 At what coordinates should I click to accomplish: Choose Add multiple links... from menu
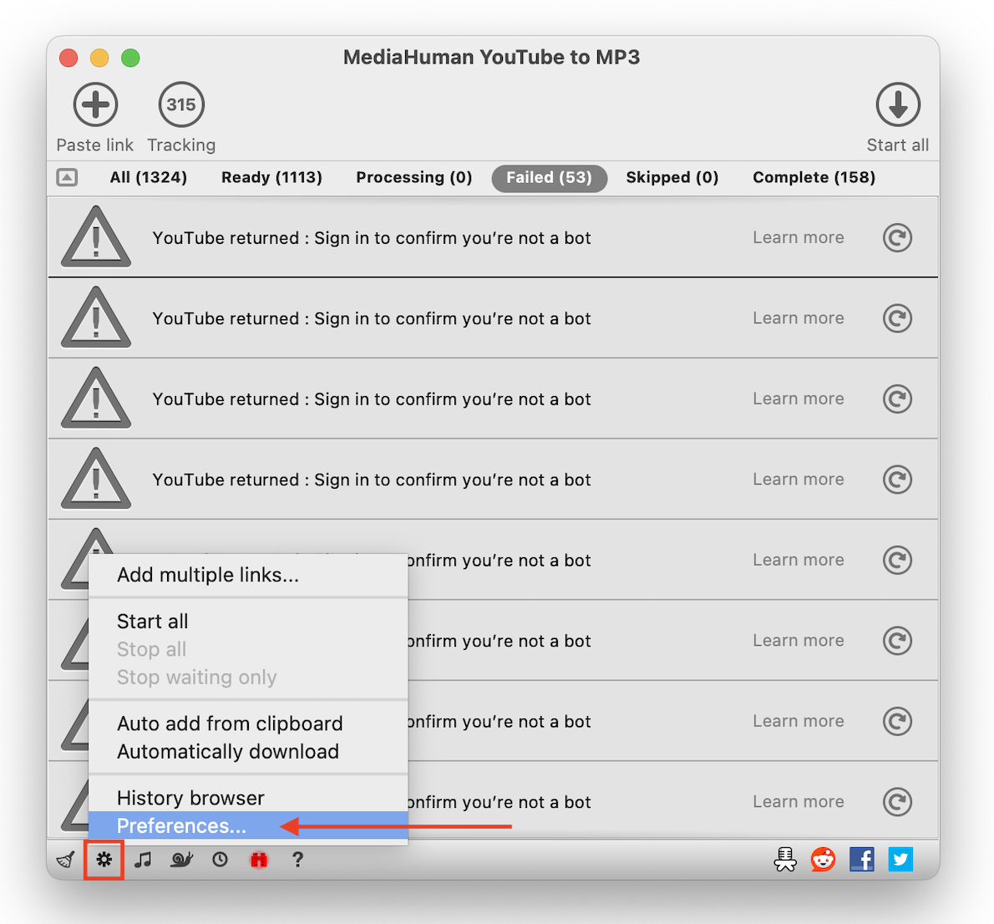[248, 575]
